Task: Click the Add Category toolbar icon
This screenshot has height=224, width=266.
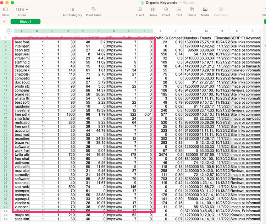Action: pos(72,9)
